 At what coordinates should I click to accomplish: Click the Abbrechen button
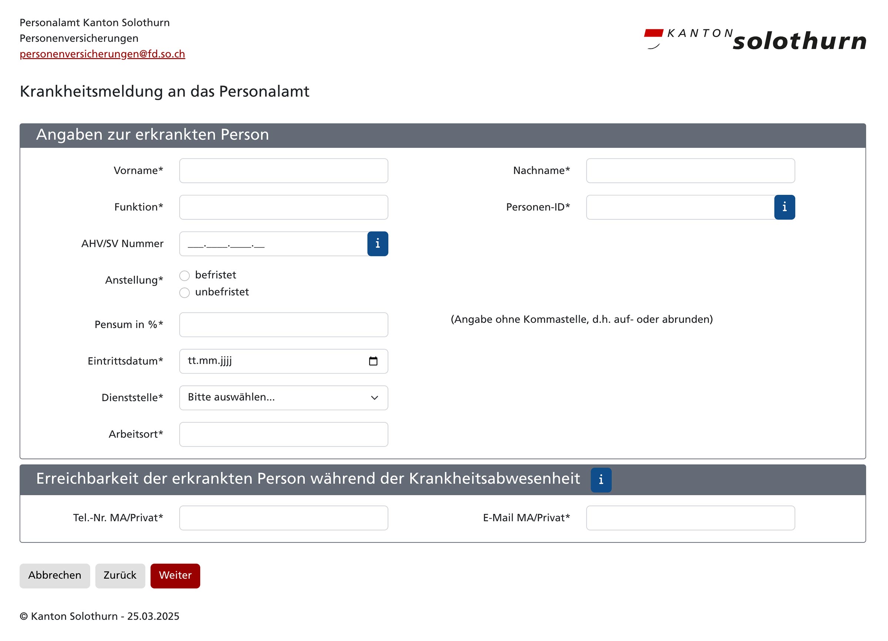tap(55, 575)
